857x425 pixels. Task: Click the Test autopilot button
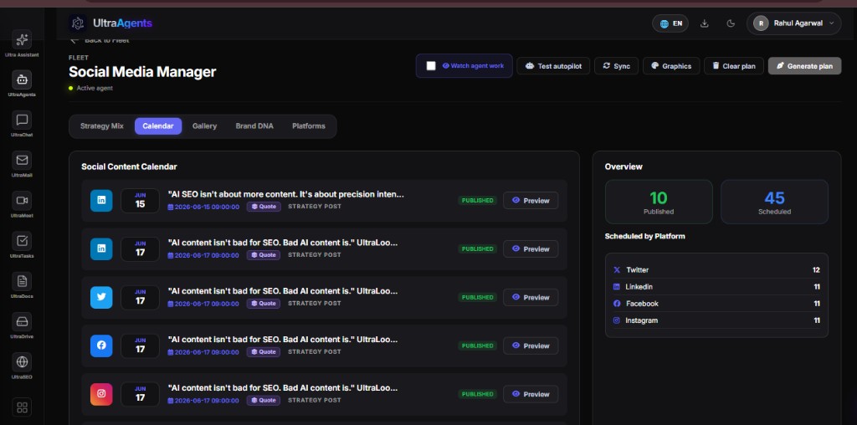[553, 66]
